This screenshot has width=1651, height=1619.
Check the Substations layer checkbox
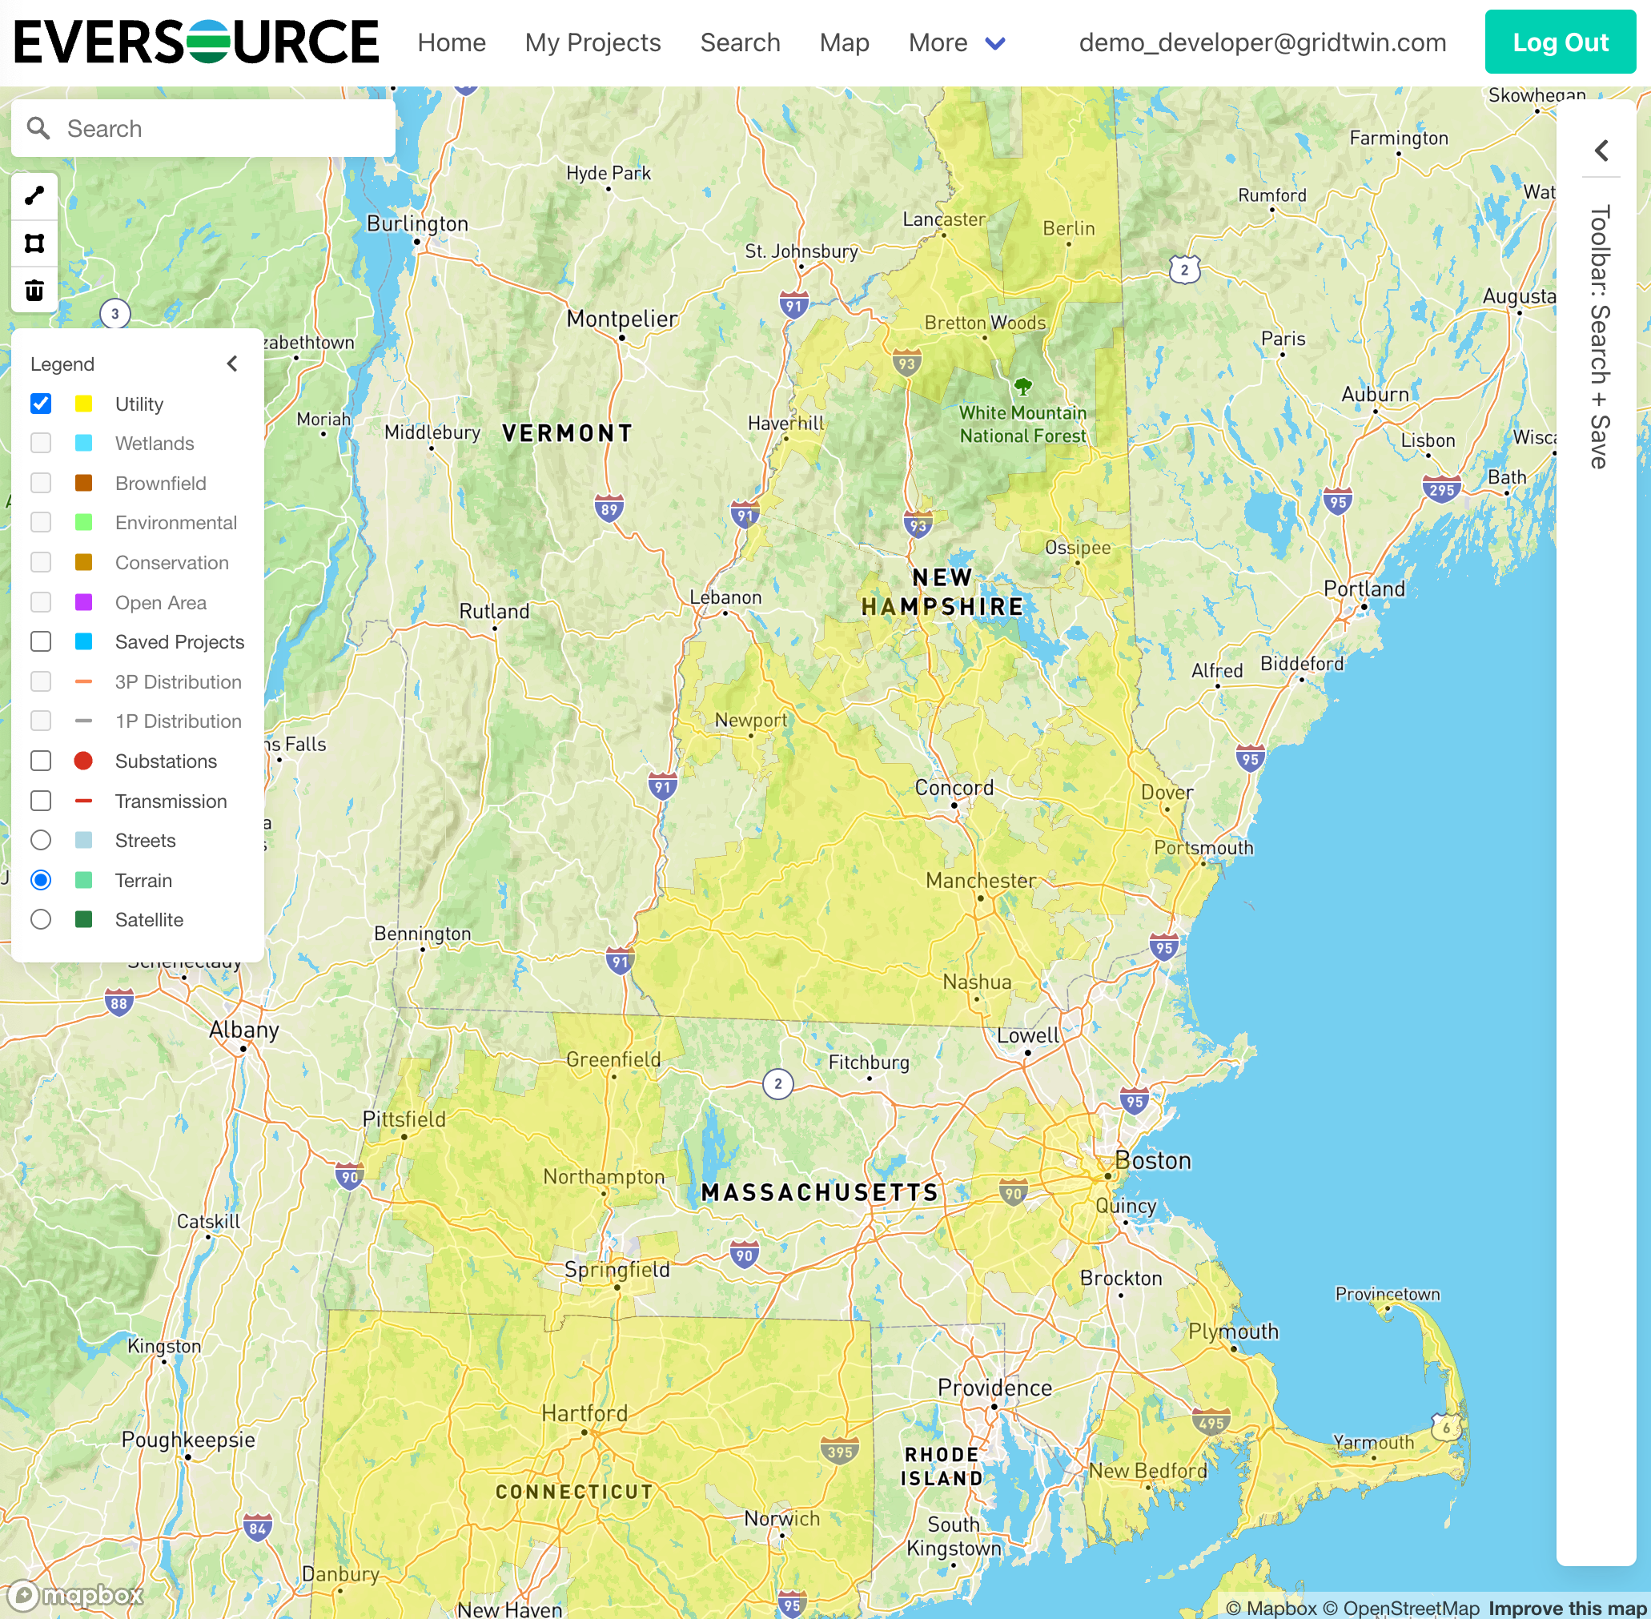click(40, 761)
